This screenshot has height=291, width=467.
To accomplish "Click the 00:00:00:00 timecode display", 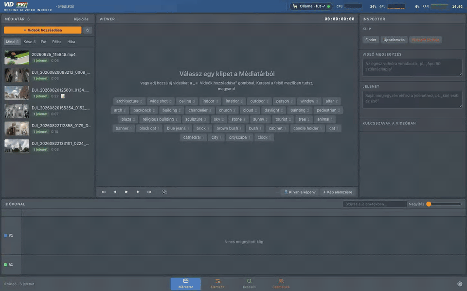I will 339,19.
